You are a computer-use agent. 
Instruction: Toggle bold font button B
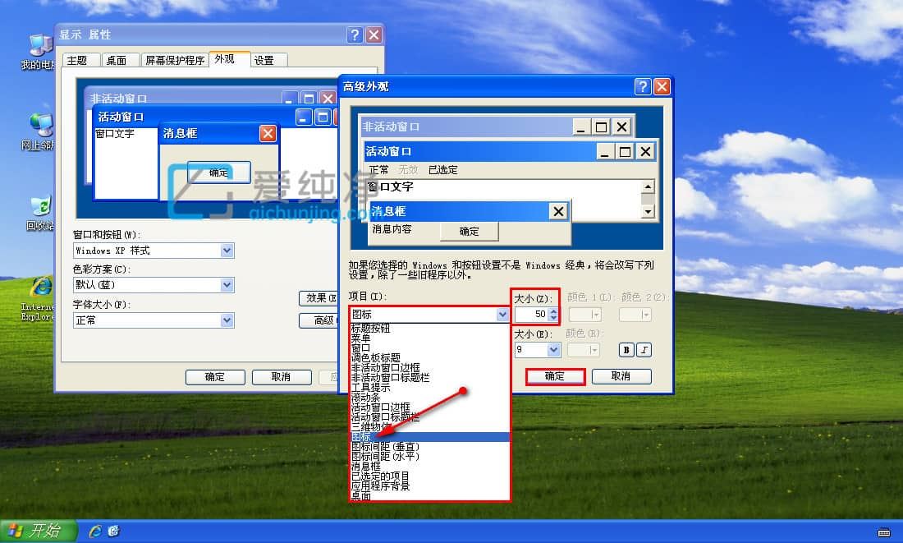[x=626, y=350]
